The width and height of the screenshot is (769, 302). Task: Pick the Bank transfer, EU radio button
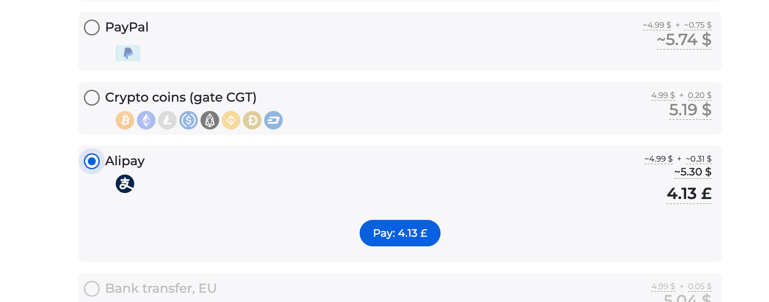click(92, 289)
